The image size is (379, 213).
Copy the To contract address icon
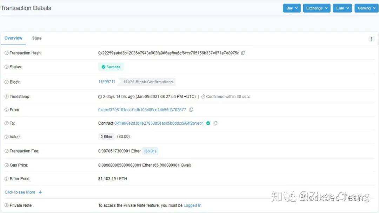[x=215, y=123]
